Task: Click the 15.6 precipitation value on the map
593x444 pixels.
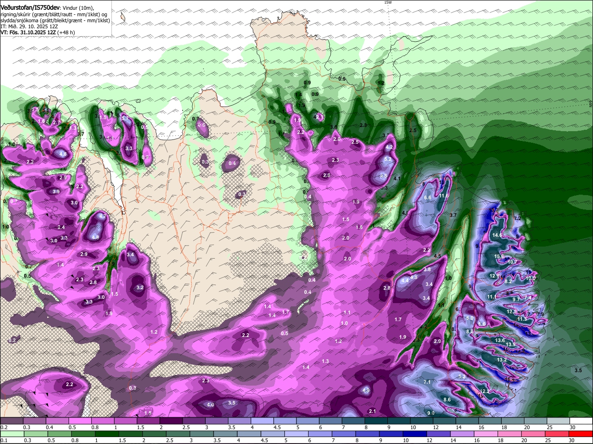Action: click(x=499, y=256)
